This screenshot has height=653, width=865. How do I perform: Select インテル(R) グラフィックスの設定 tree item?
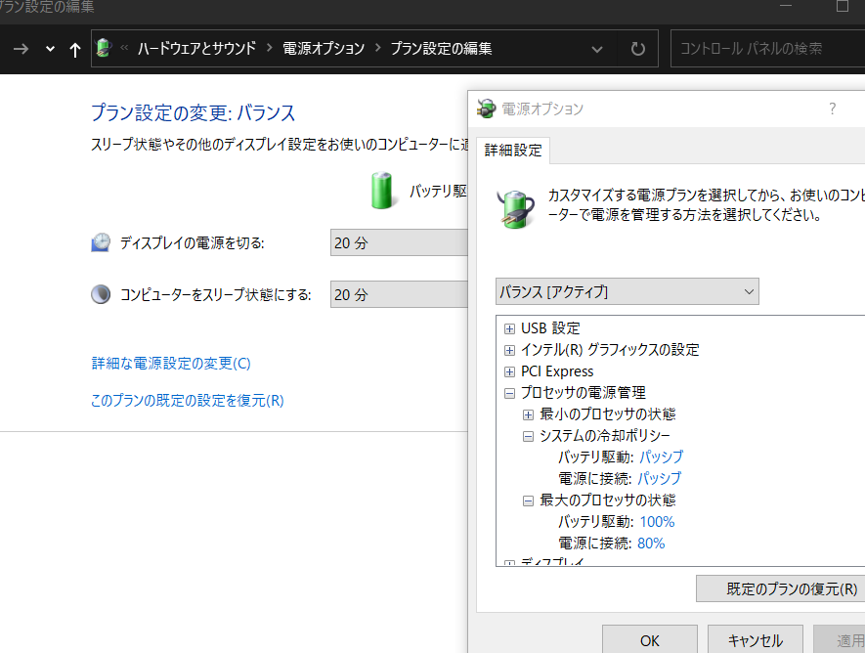[610, 350]
